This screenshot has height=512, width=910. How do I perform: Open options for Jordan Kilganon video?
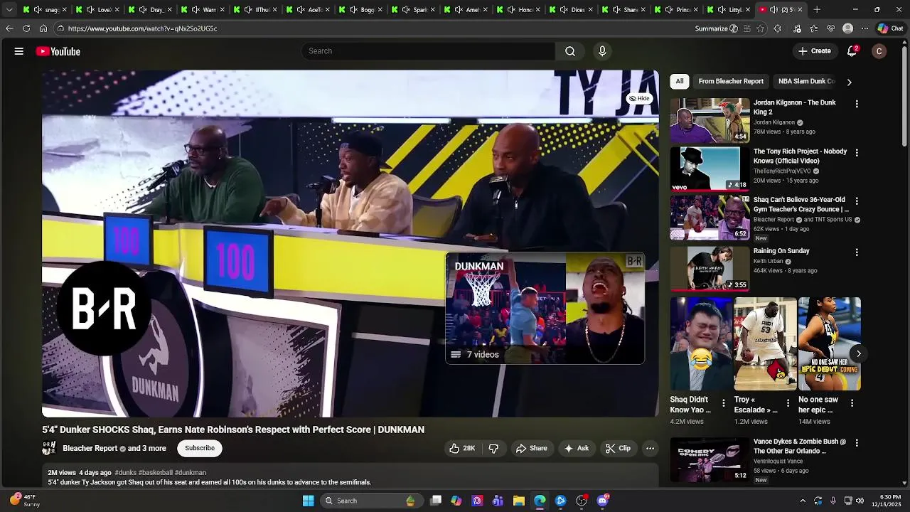pos(857,104)
